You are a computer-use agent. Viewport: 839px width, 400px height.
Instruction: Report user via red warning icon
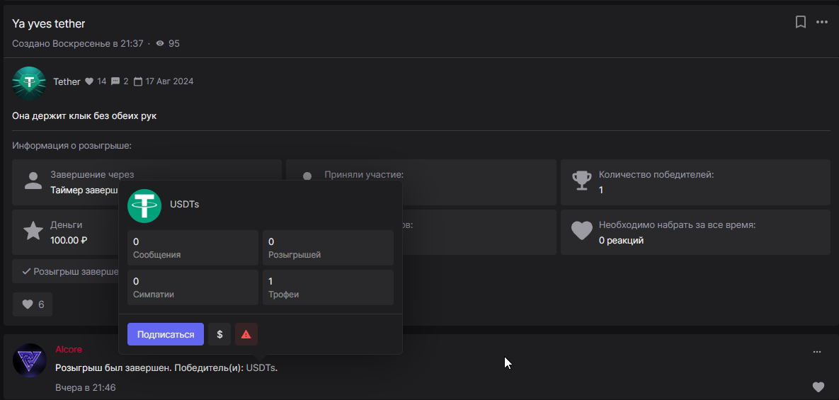pyautogui.click(x=246, y=334)
